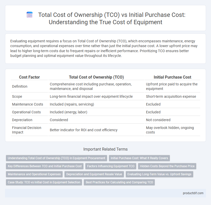Select 'Excluded' in Operational Costs row
The width and height of the screenshot is (211, 205).
coord(172,112)
